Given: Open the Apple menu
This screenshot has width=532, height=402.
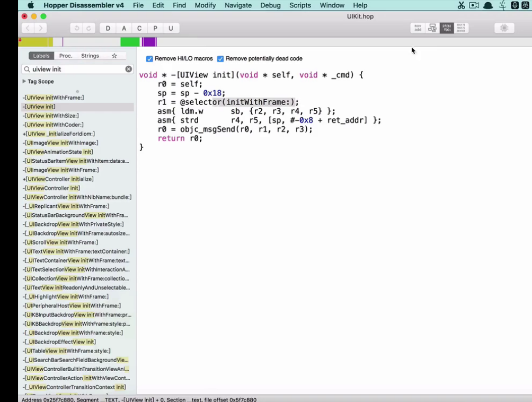Looking at the screenshot, I should pos(31,5).
